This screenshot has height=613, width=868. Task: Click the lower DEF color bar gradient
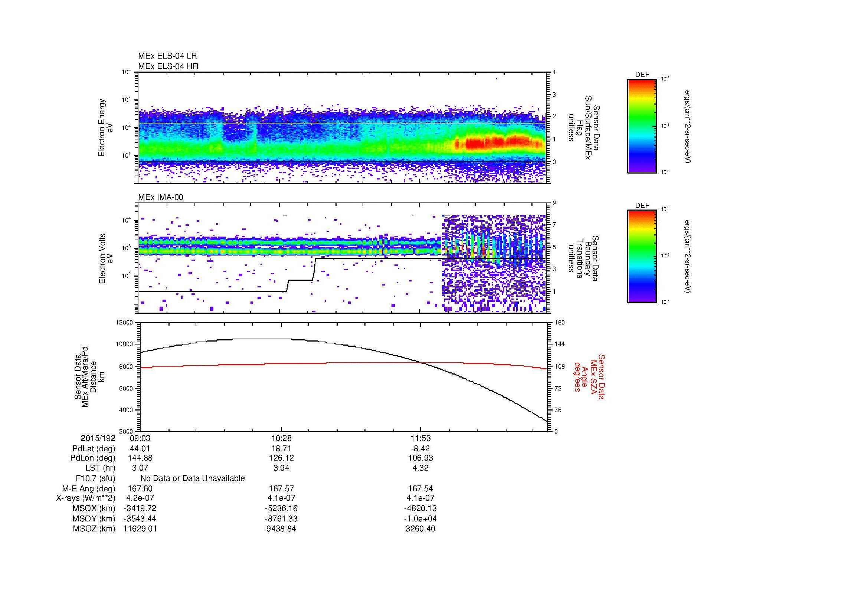coord(642,257)
